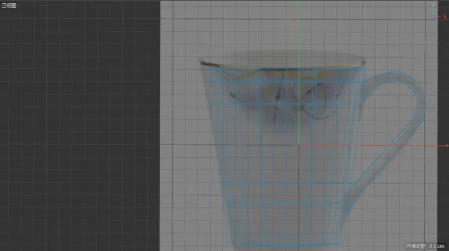Click the 正视图 viewport label

click(9, 6)
